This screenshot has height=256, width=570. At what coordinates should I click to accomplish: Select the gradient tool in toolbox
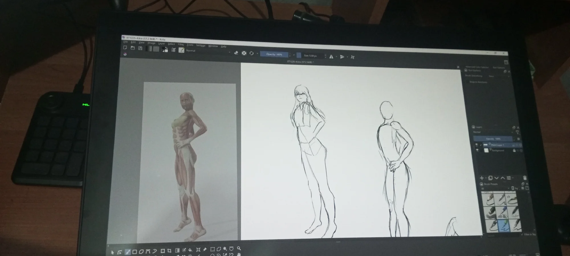point(177,251)
